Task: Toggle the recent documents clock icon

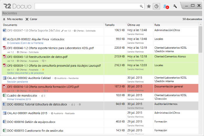Action: (156, 6)
